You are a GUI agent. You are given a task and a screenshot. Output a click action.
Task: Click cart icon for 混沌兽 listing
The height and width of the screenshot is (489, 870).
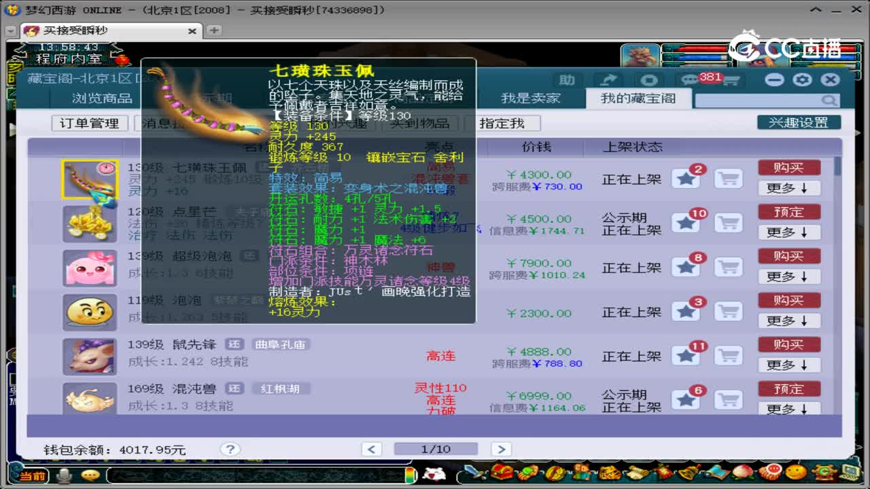(x=728, y=400)
